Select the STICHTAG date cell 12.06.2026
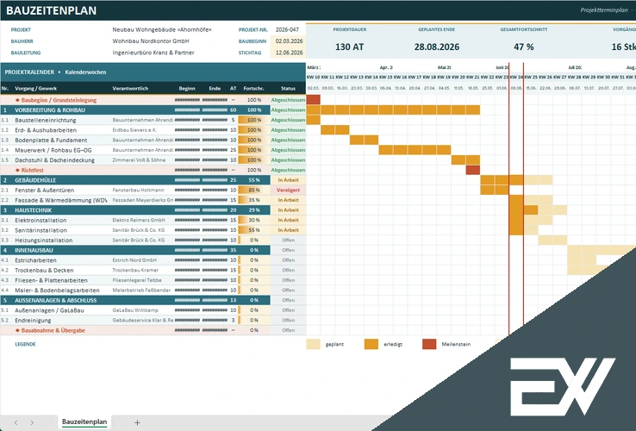Viewport: 636px width, 431px height. (x=289, y=53)
